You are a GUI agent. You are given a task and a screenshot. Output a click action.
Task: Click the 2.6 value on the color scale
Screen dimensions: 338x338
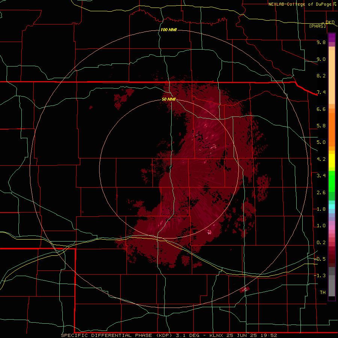321,193
